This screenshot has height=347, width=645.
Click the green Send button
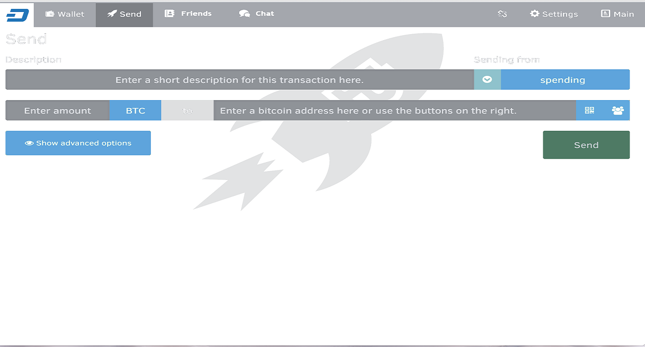click(586, 145)
